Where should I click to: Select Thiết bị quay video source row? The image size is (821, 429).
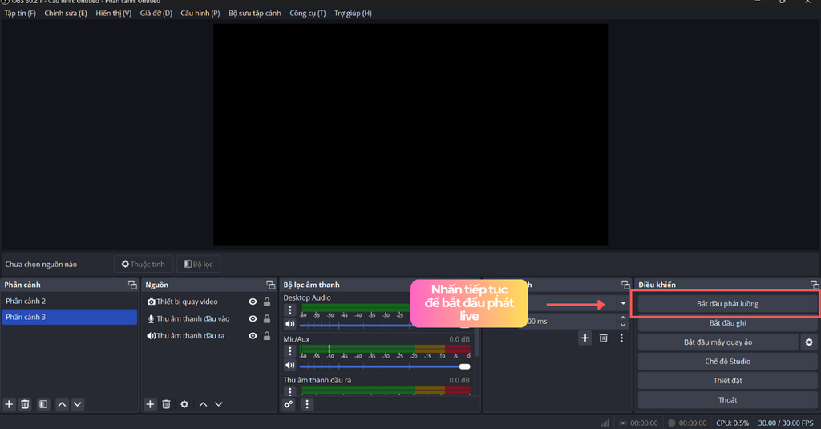coord(209,302)
